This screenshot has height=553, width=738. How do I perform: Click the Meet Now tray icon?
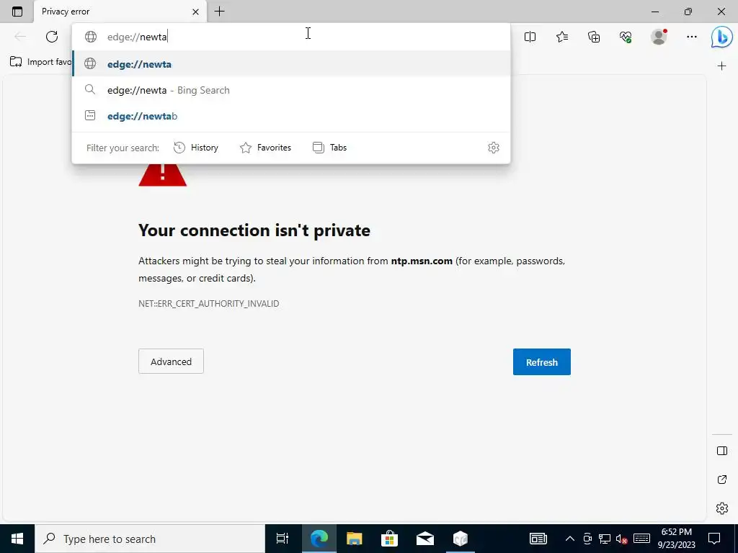coord(587,539)
